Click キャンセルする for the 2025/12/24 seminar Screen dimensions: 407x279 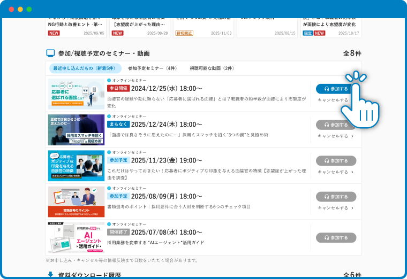pos(335,136)
